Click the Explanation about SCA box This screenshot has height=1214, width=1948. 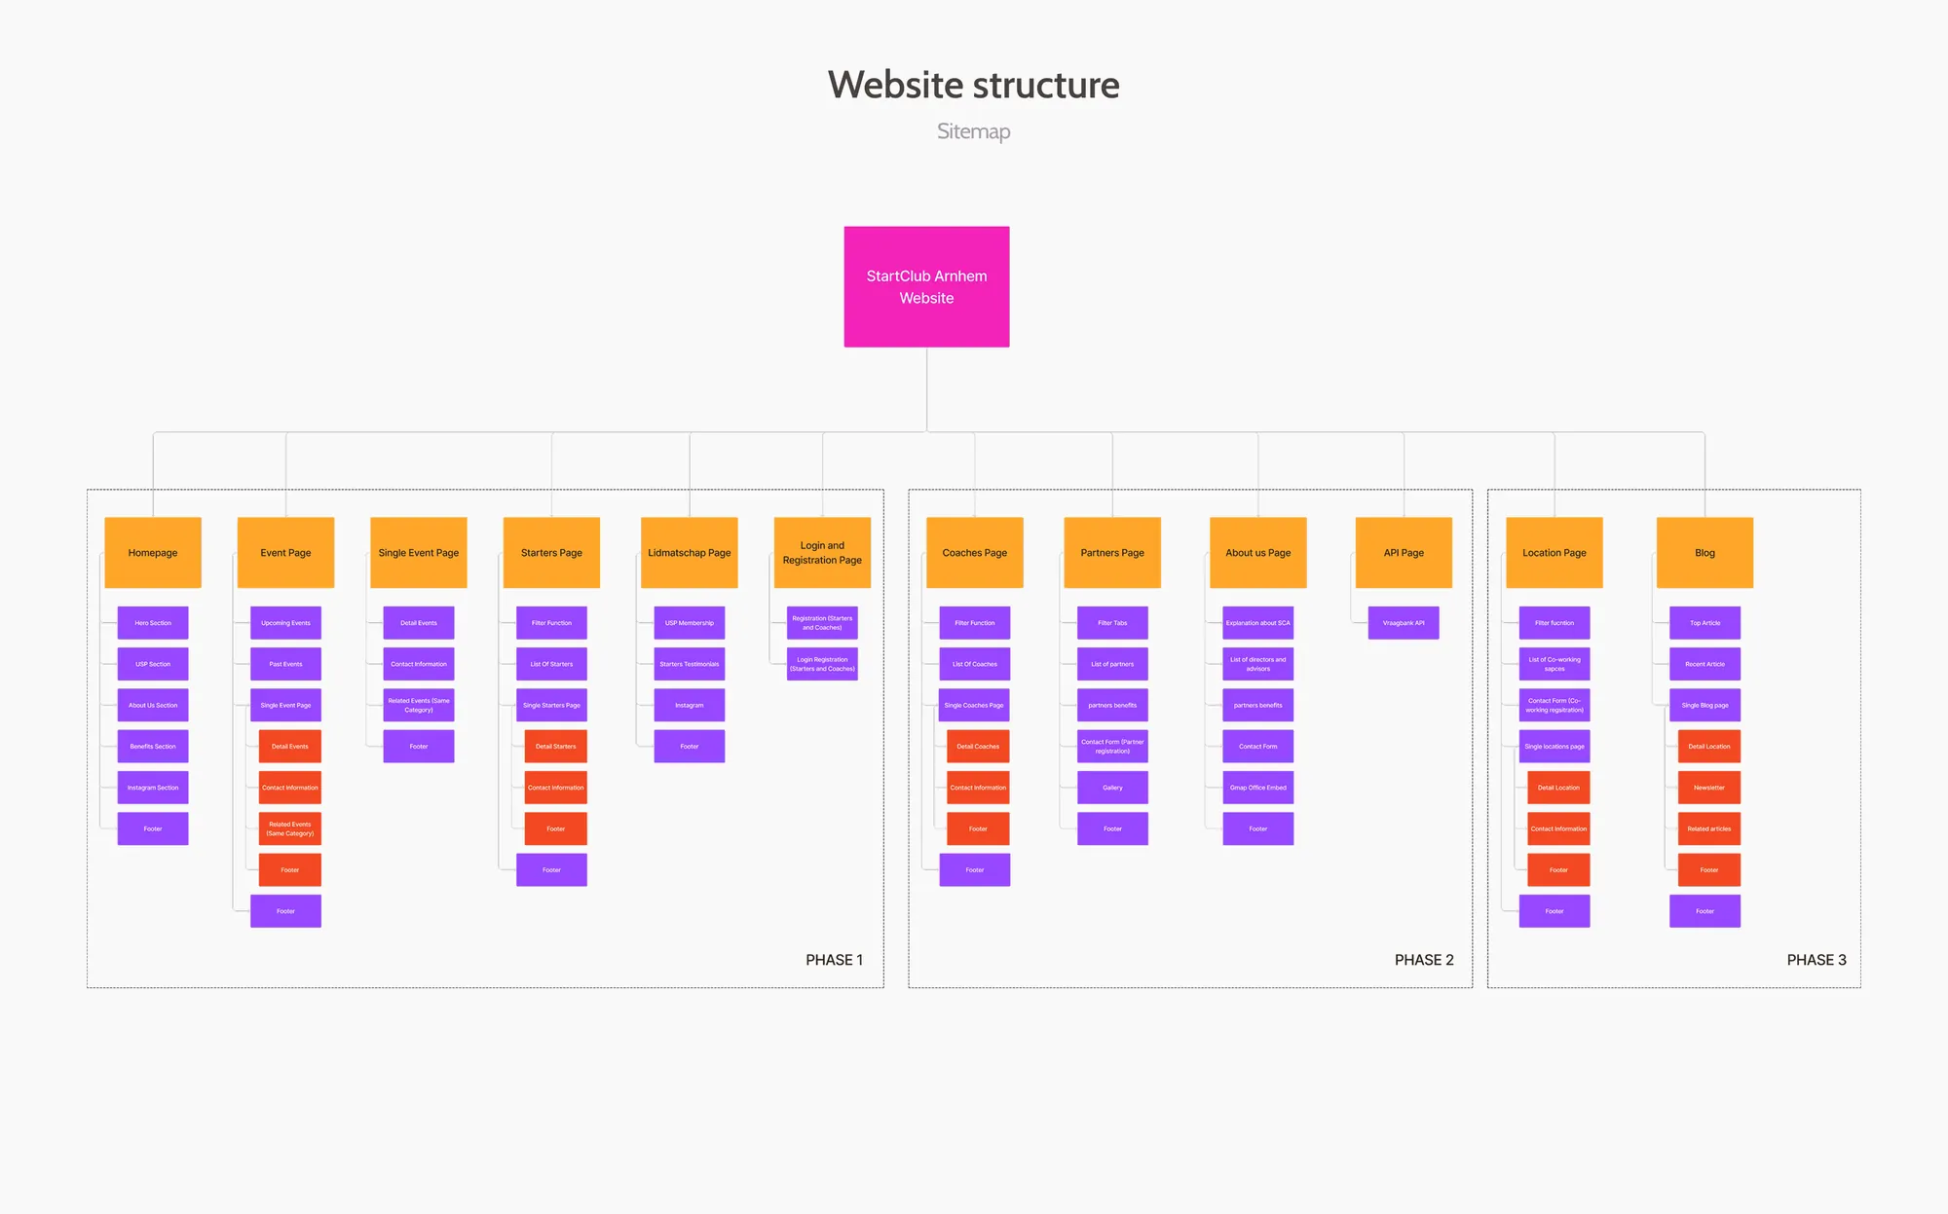point(1258,623)
